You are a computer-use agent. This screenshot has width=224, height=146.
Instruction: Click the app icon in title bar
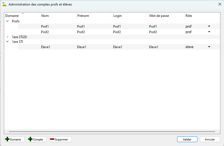tap(5, 4)
